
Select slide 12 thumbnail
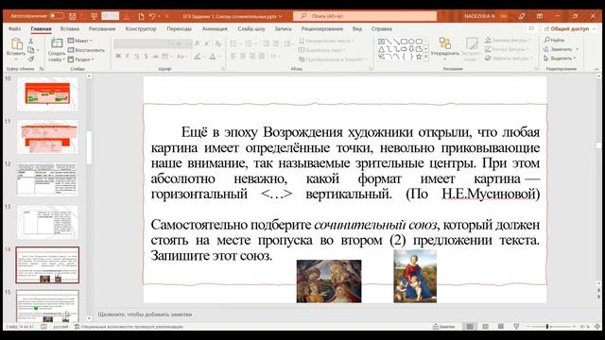point(47,179)
